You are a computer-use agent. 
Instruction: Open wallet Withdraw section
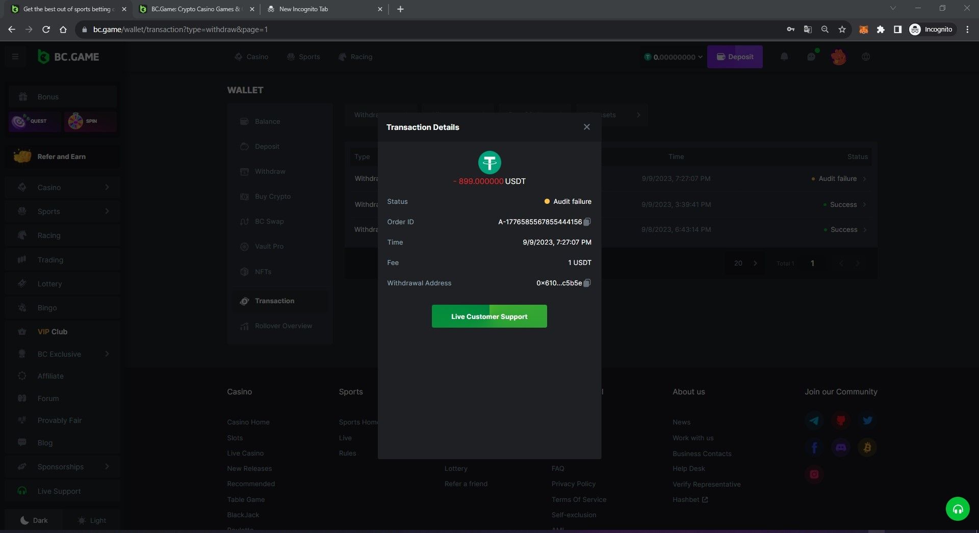280,171
